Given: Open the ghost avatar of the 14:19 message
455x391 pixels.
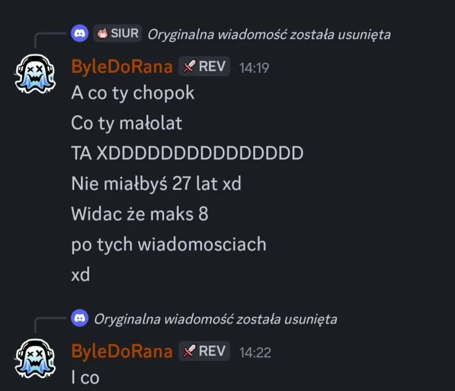Looking at the screenshot, I should [x=35, y=74].
